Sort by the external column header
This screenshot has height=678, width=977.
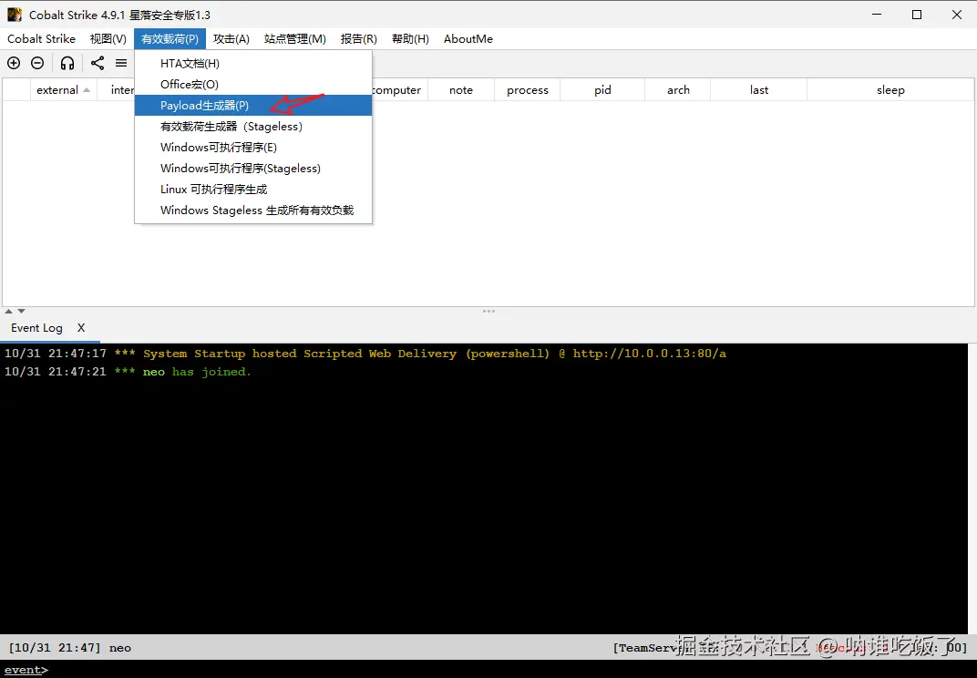[64, 89]
